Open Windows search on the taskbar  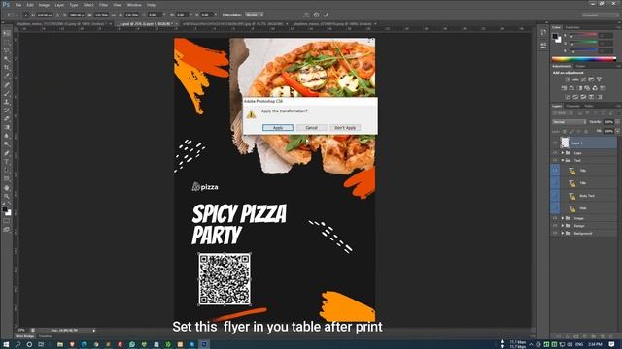[17, 344]
